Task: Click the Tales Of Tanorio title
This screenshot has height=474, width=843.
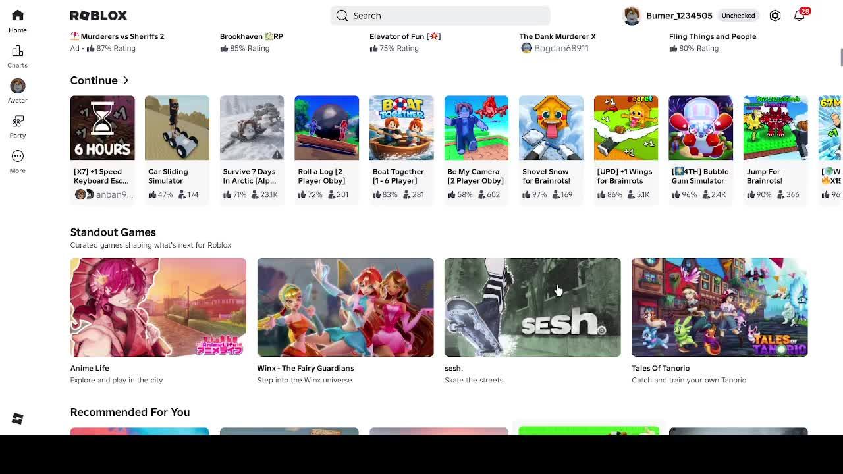Action: click(x=661, y=368)
